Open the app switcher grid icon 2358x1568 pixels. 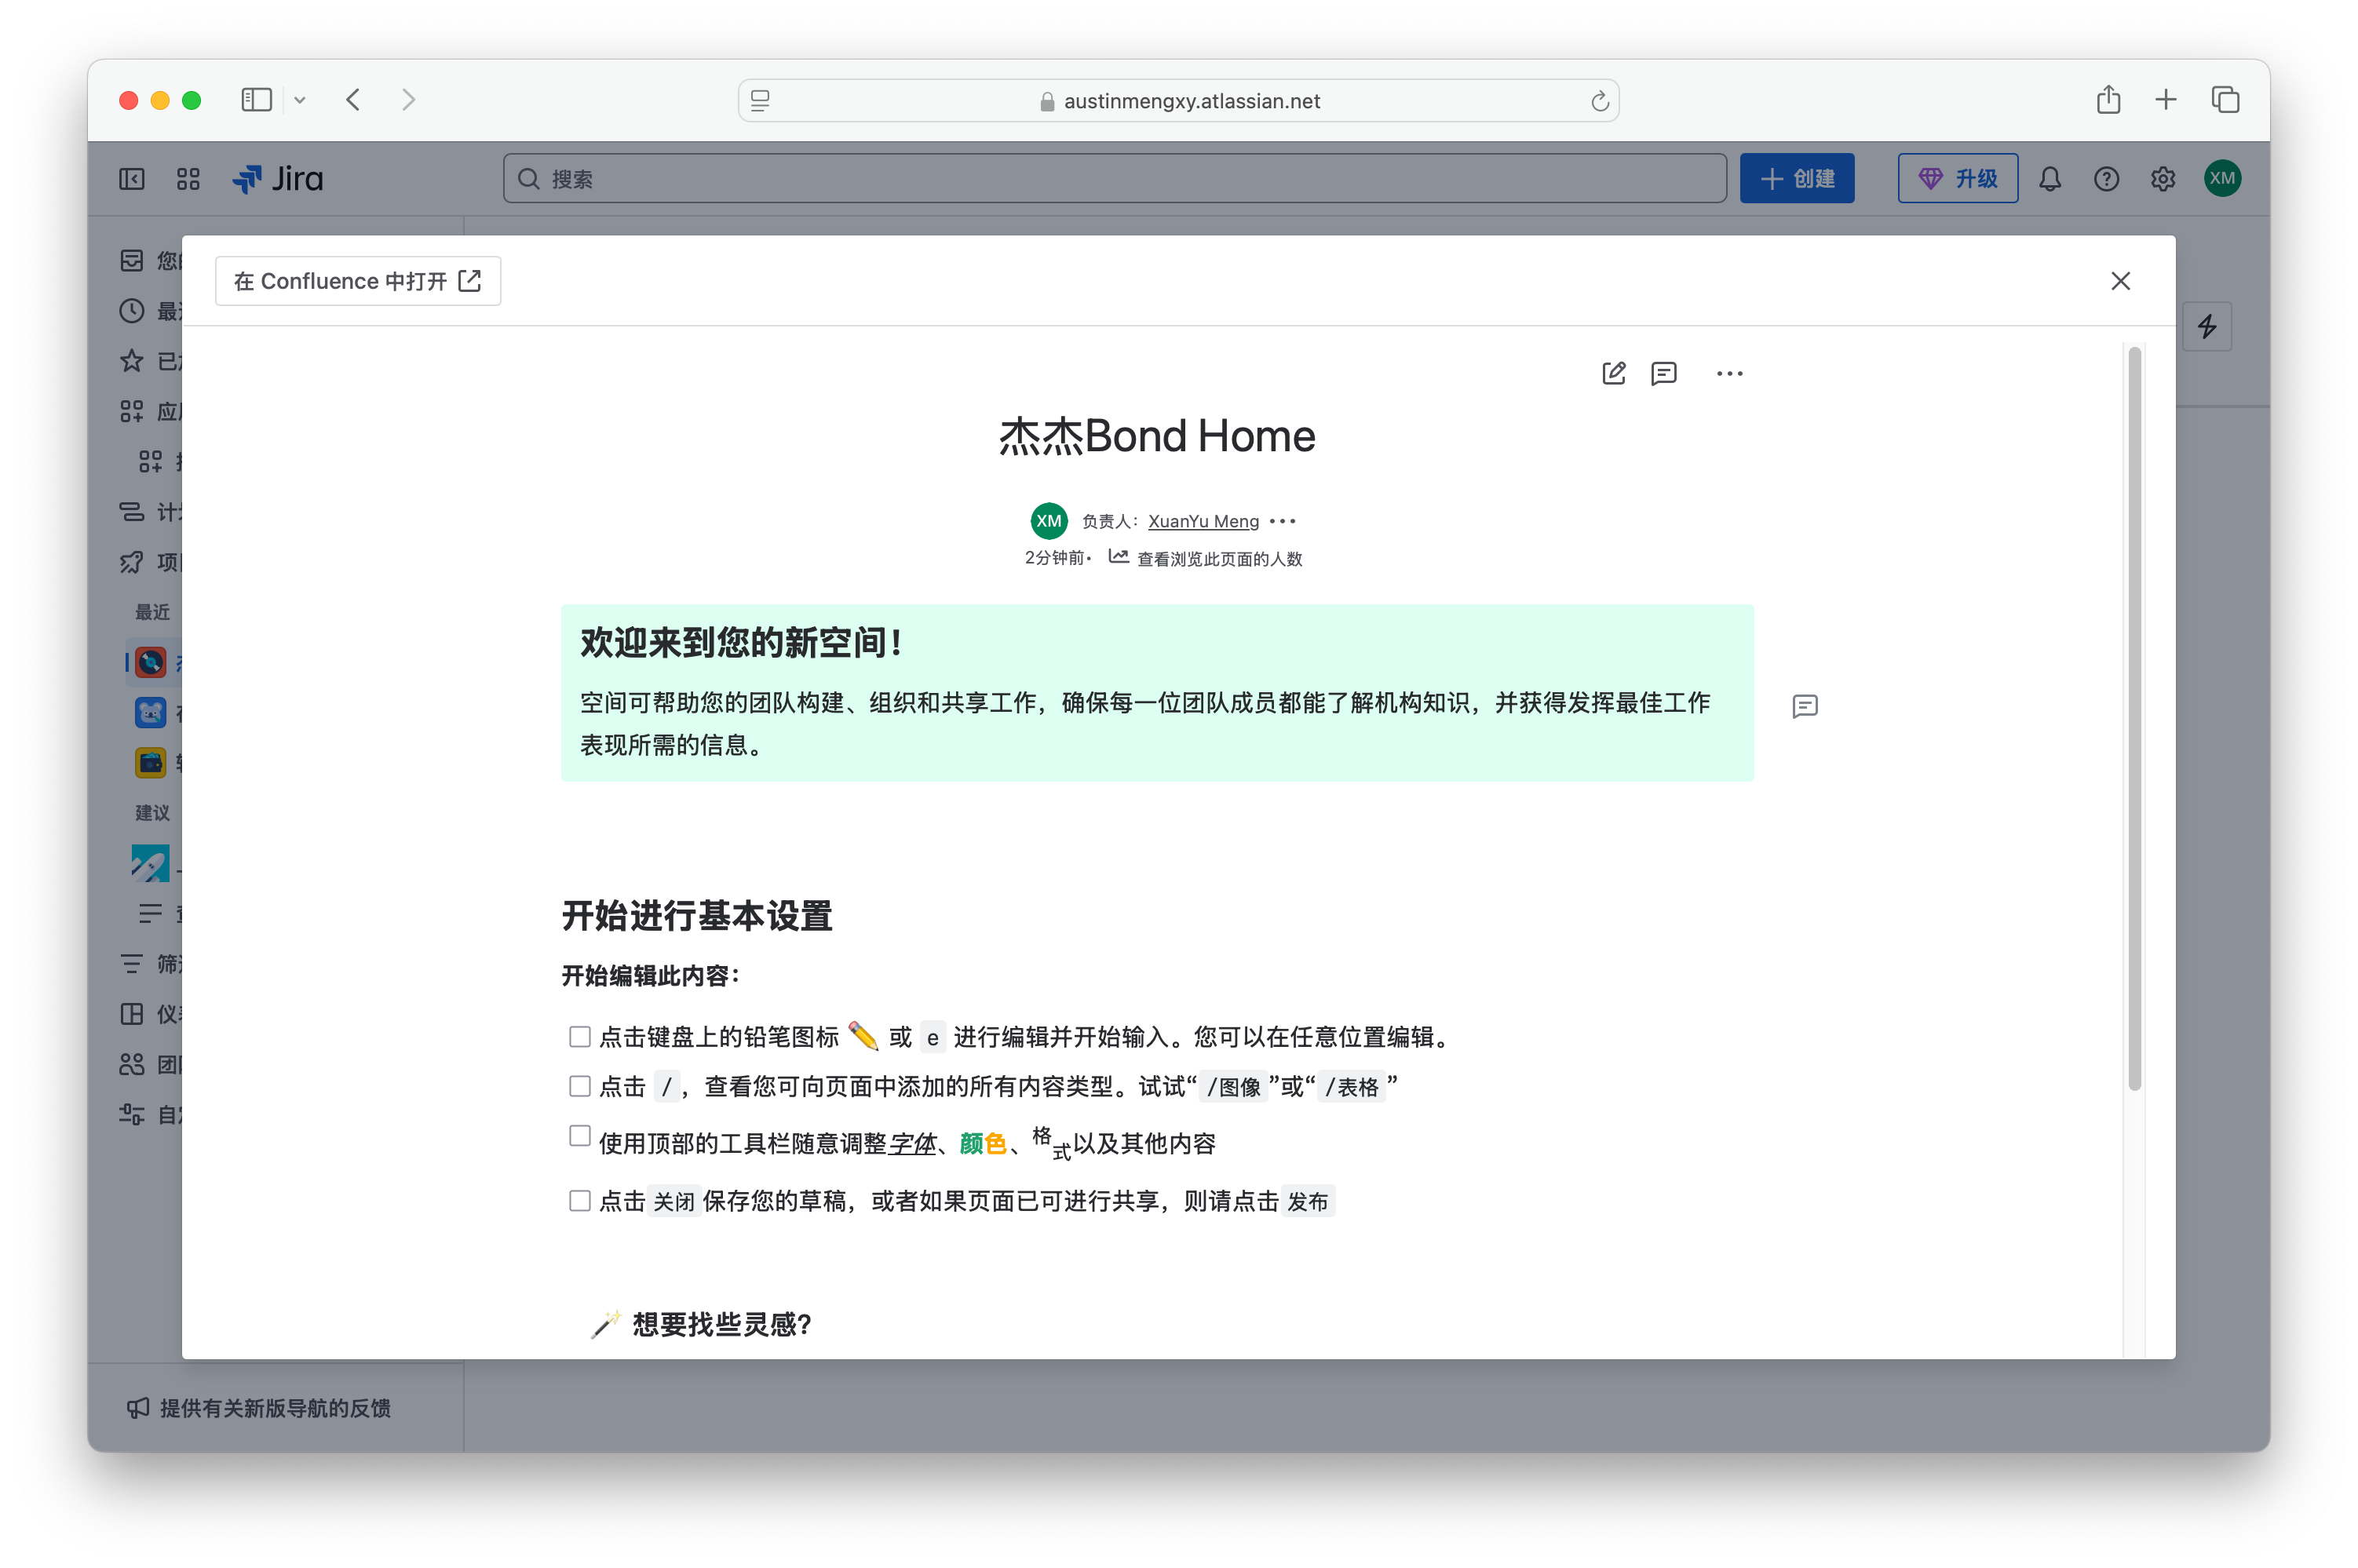point(188,179)
